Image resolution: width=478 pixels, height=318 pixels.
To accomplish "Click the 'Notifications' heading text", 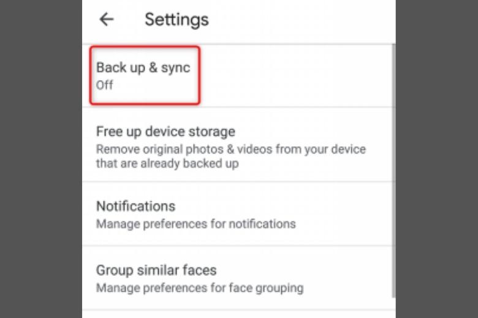I will (135, 206).
